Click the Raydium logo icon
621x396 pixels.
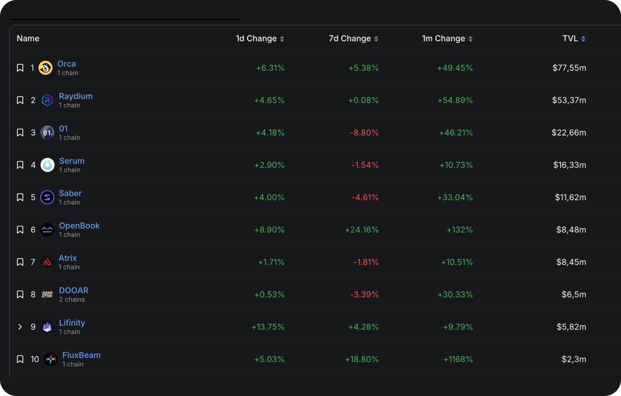coord(47,100)
